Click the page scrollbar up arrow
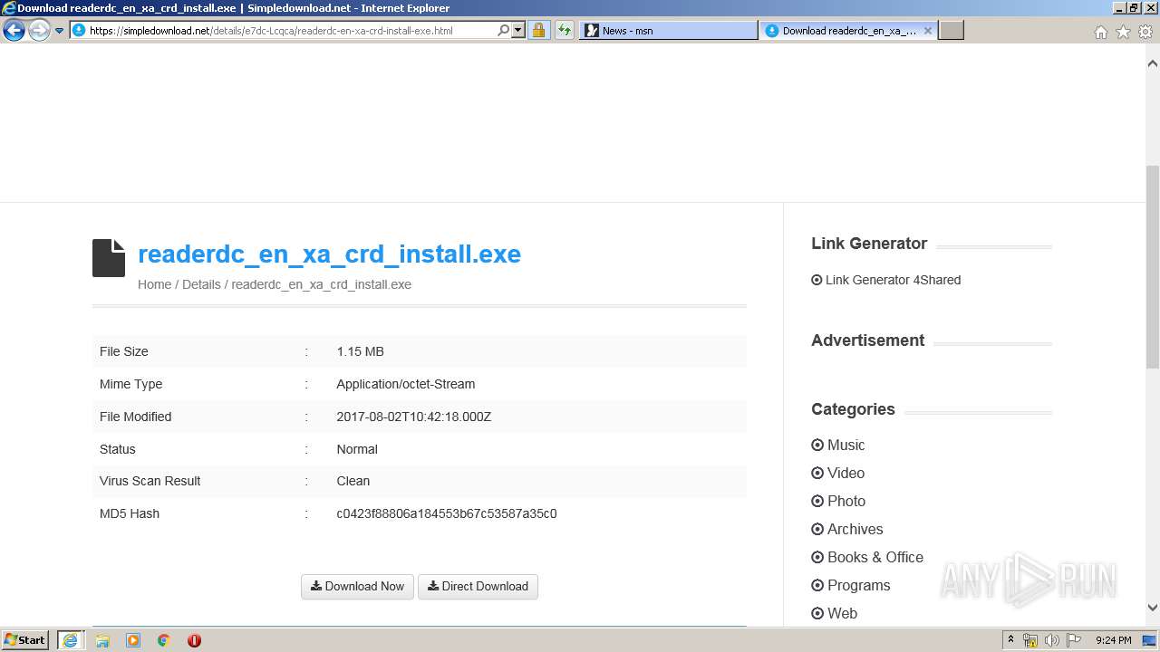Viewport: 1160px width, 652px height. [1153, 64]
